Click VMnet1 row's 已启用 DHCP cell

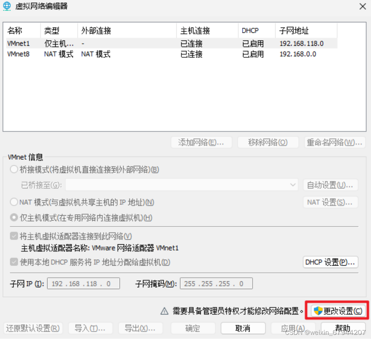(253, 43)
